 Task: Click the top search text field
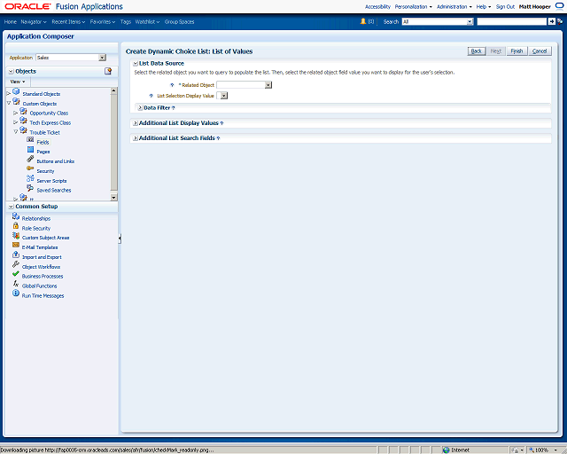point(512,21)
